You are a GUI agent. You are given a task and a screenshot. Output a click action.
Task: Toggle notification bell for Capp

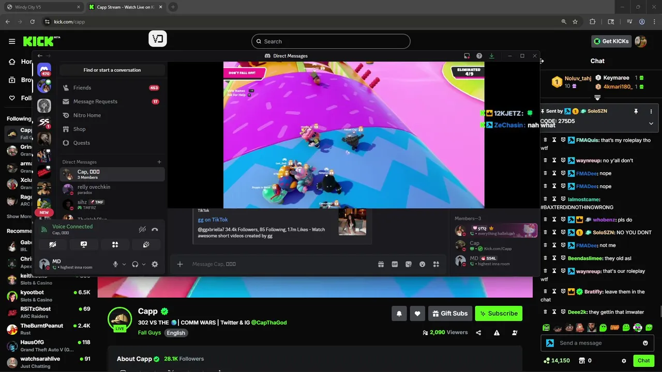[x=399, y=313]
